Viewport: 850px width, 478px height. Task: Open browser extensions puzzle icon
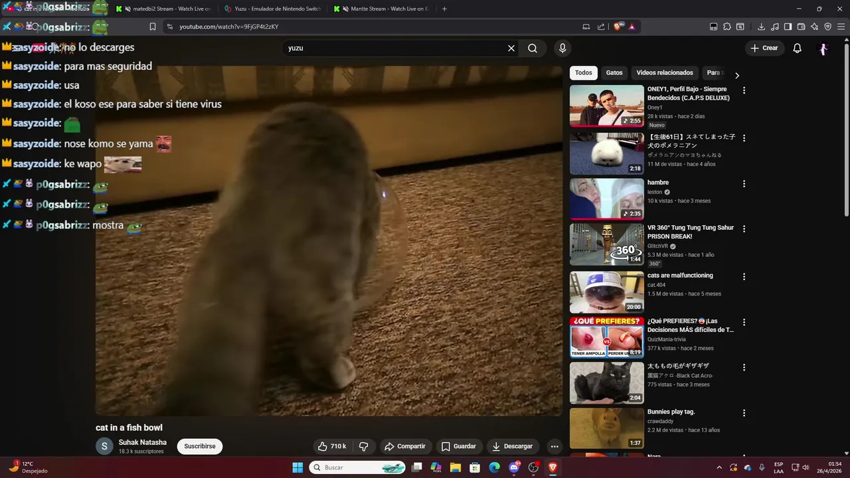click(727, 27)
